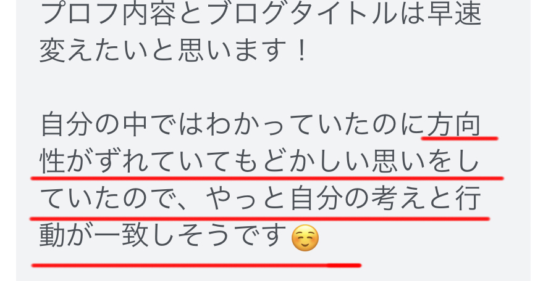Click the exclamation mark after 思います

point(302,50)
